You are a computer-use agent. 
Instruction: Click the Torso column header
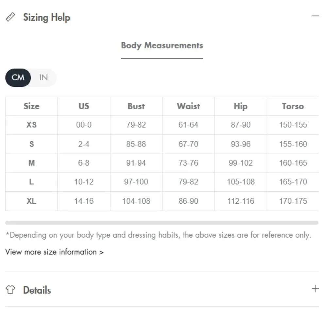[293, 106]
